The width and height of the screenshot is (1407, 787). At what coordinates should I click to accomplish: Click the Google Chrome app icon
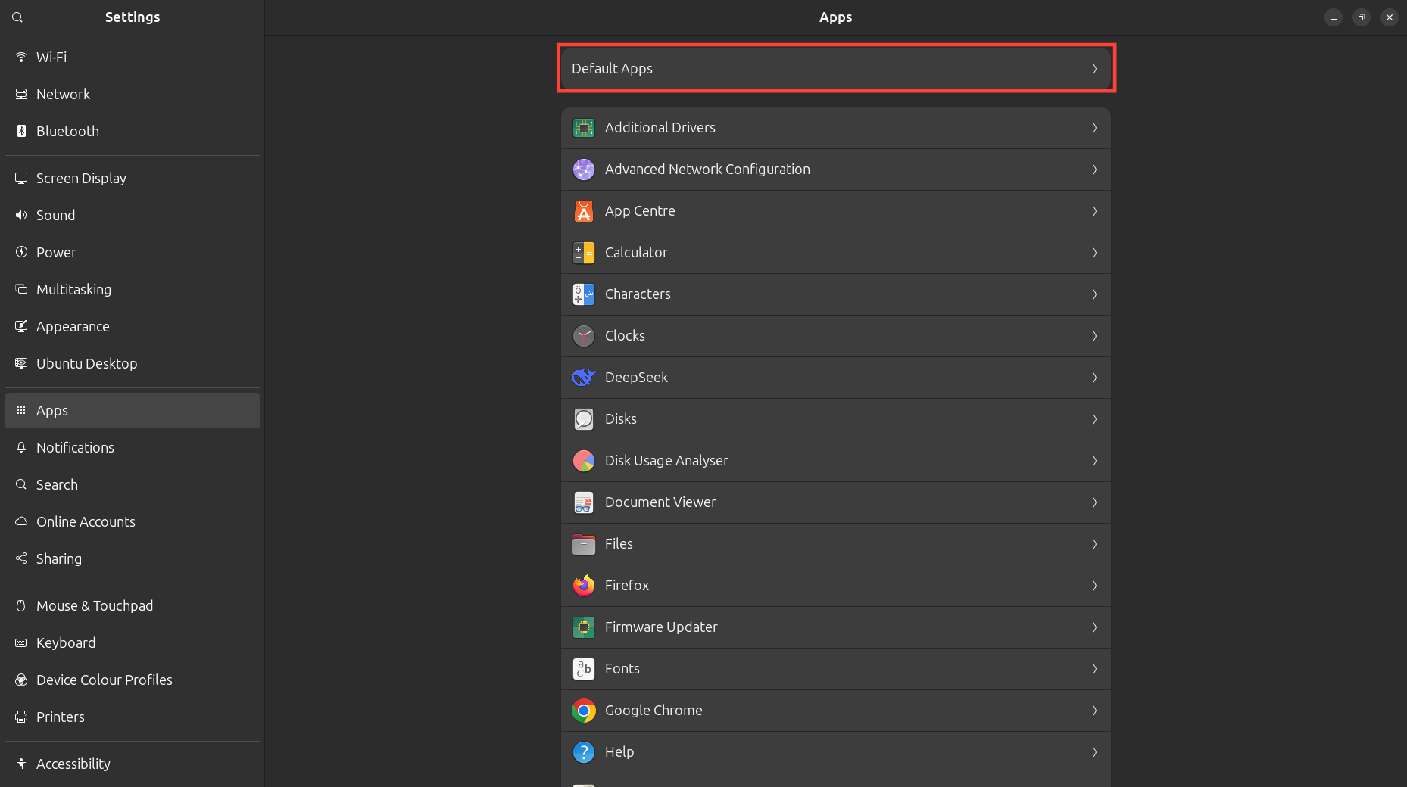pyautogui.click(x=584, y=711)
